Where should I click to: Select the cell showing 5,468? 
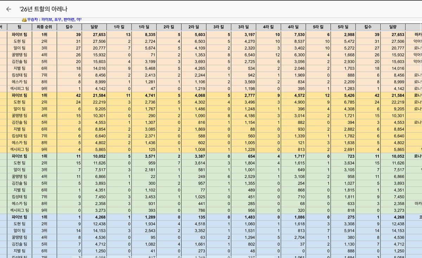(145, 69)
